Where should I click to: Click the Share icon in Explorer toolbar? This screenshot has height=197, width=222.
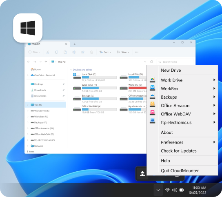(x=83, y=52)
